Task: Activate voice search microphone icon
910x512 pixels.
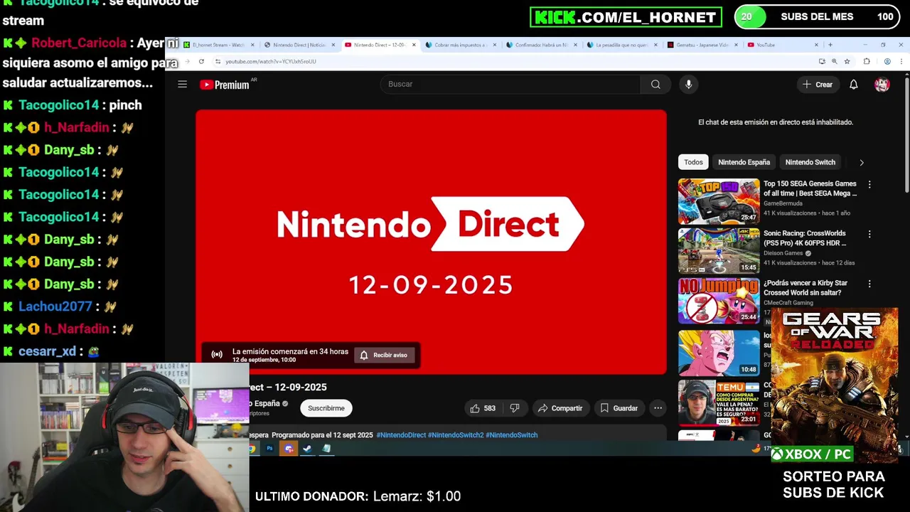Action: click(x=688, y=84)
